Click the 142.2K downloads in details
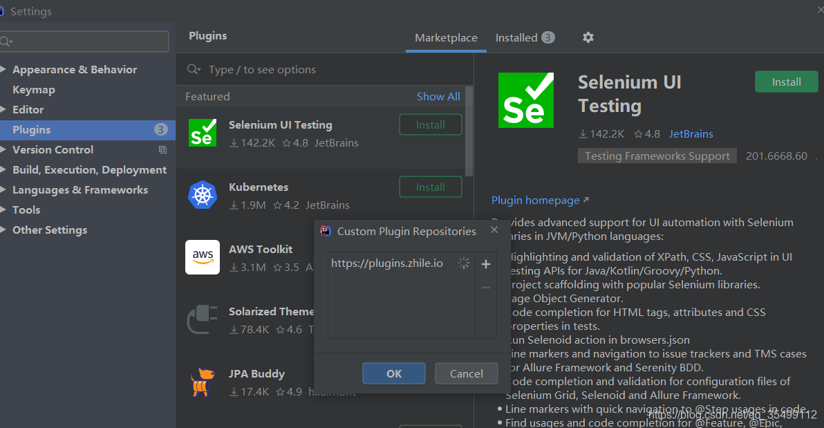 [601, 133]
